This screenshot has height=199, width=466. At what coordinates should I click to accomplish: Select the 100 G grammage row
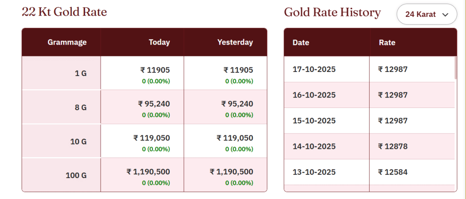tap(76, 175)
